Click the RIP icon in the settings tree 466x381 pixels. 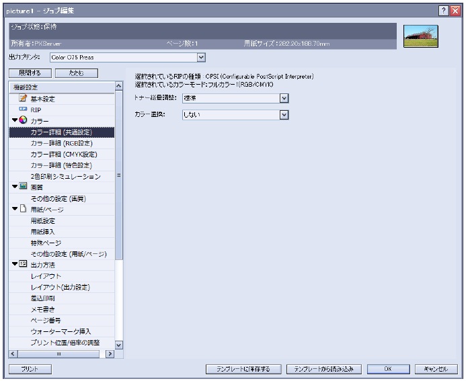coord(22,110)
